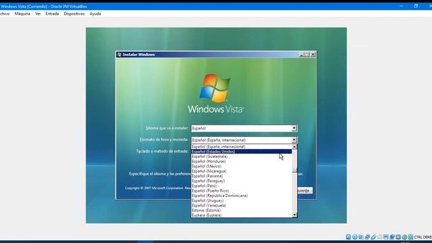Collapse the 'Formato de hora y moneda' dropdown arrow
The height and width of the screenshot is (243, 432).
[x=294, y=140]
